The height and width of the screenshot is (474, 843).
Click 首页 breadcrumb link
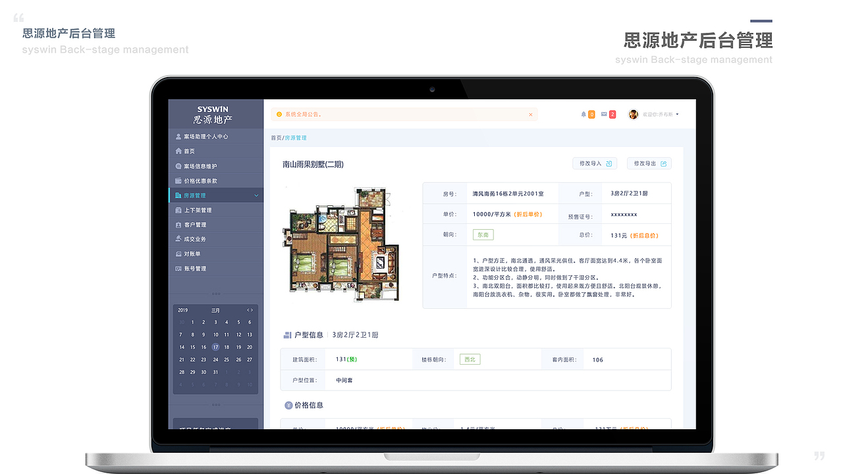point(276,138)
